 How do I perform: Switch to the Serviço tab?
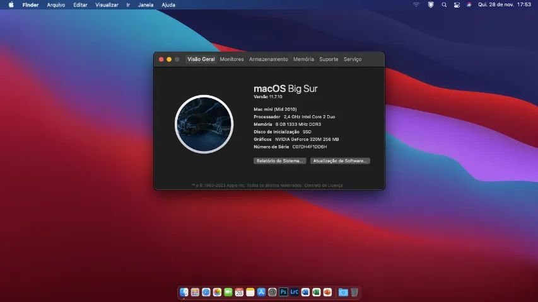click(x=353, y=59)
